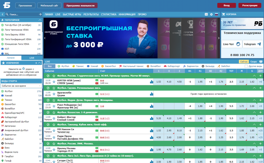
Task: Filter live events by Киберспорт tab
Action: pos(172,66)
